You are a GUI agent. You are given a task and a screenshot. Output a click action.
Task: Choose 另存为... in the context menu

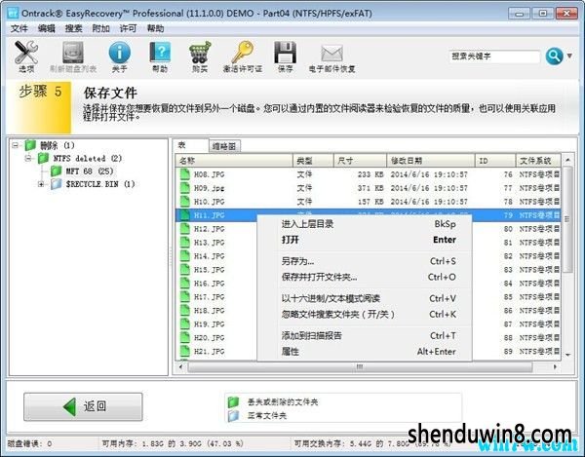point(365,261)
